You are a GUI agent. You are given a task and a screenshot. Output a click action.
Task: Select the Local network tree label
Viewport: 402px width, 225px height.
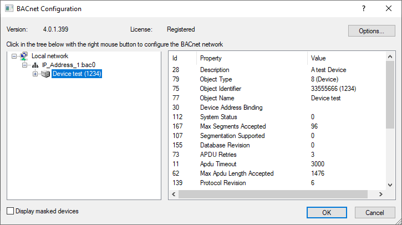click(x=50, y=56)
